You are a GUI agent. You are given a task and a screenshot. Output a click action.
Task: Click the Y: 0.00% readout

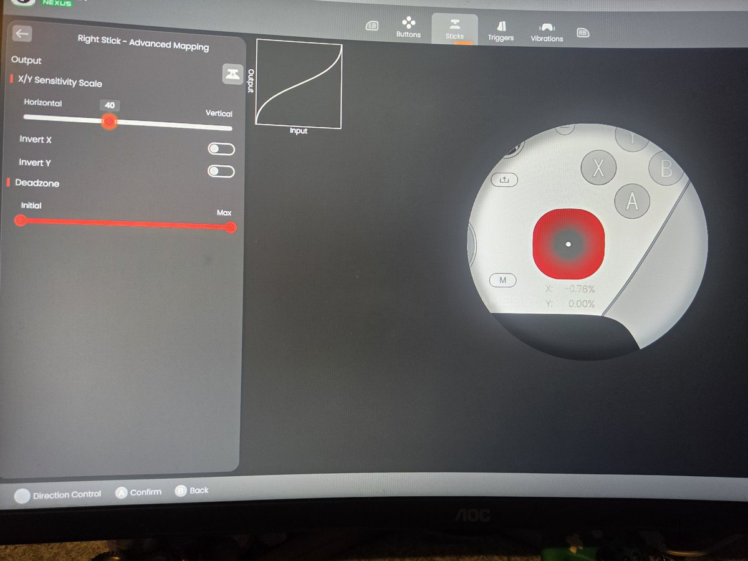click(x=570, y=304)
